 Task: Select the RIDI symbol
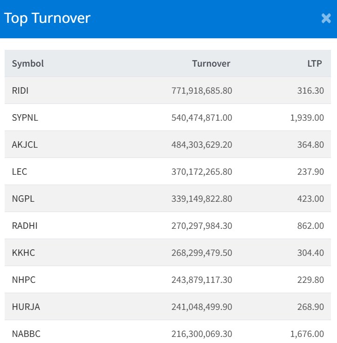click(x=20, y=91)
